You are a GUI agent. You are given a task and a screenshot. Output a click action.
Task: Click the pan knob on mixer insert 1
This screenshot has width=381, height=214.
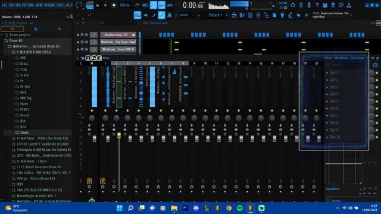[x=105, y=118]
